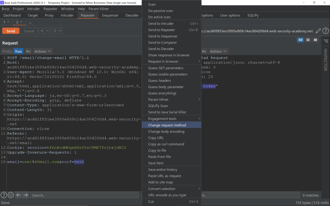Switch to the Decoder tab
The width and height of the screenshot is (330, 206).
(x=132, y=15)
